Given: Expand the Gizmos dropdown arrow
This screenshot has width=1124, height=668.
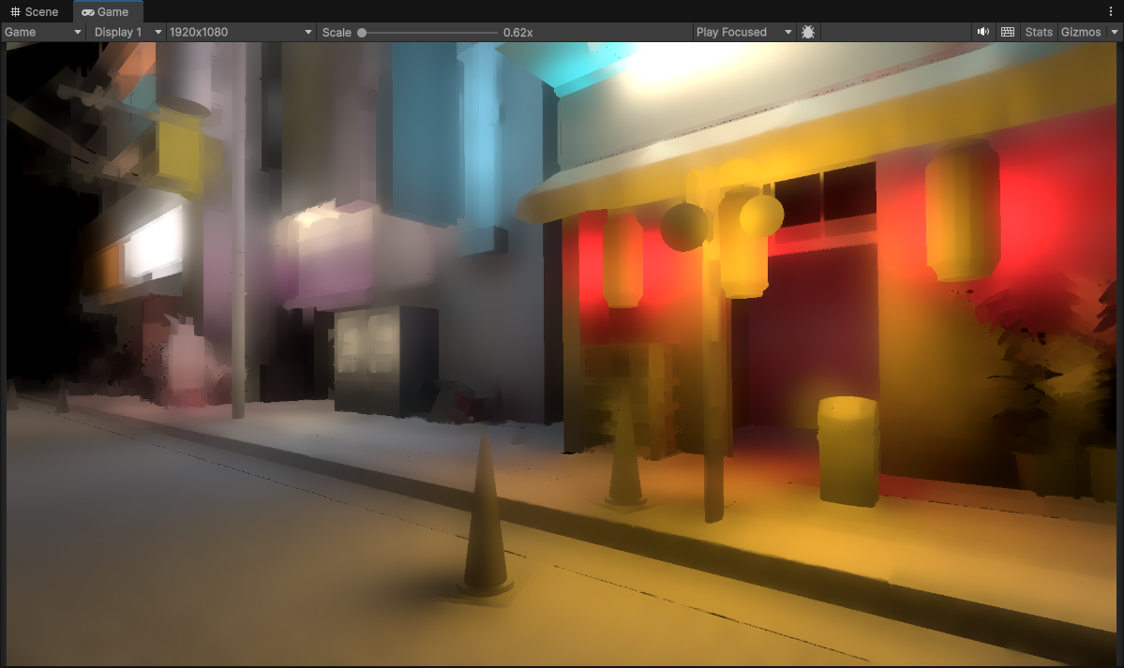Looking at the screenshot, I should click(1115, 32).
